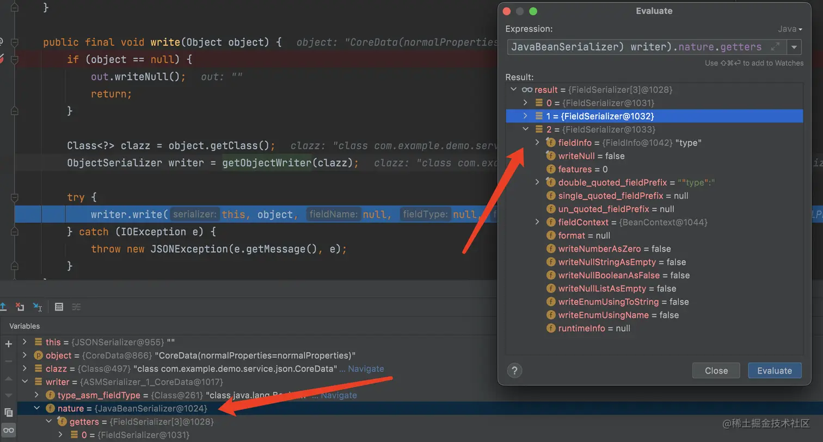Collapse the nature JavaBeanSerializer@1024 node

[x=36, y=408]
